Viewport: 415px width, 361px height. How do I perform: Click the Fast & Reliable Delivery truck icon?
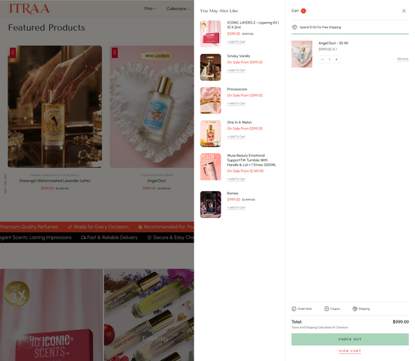pos(83,237)
